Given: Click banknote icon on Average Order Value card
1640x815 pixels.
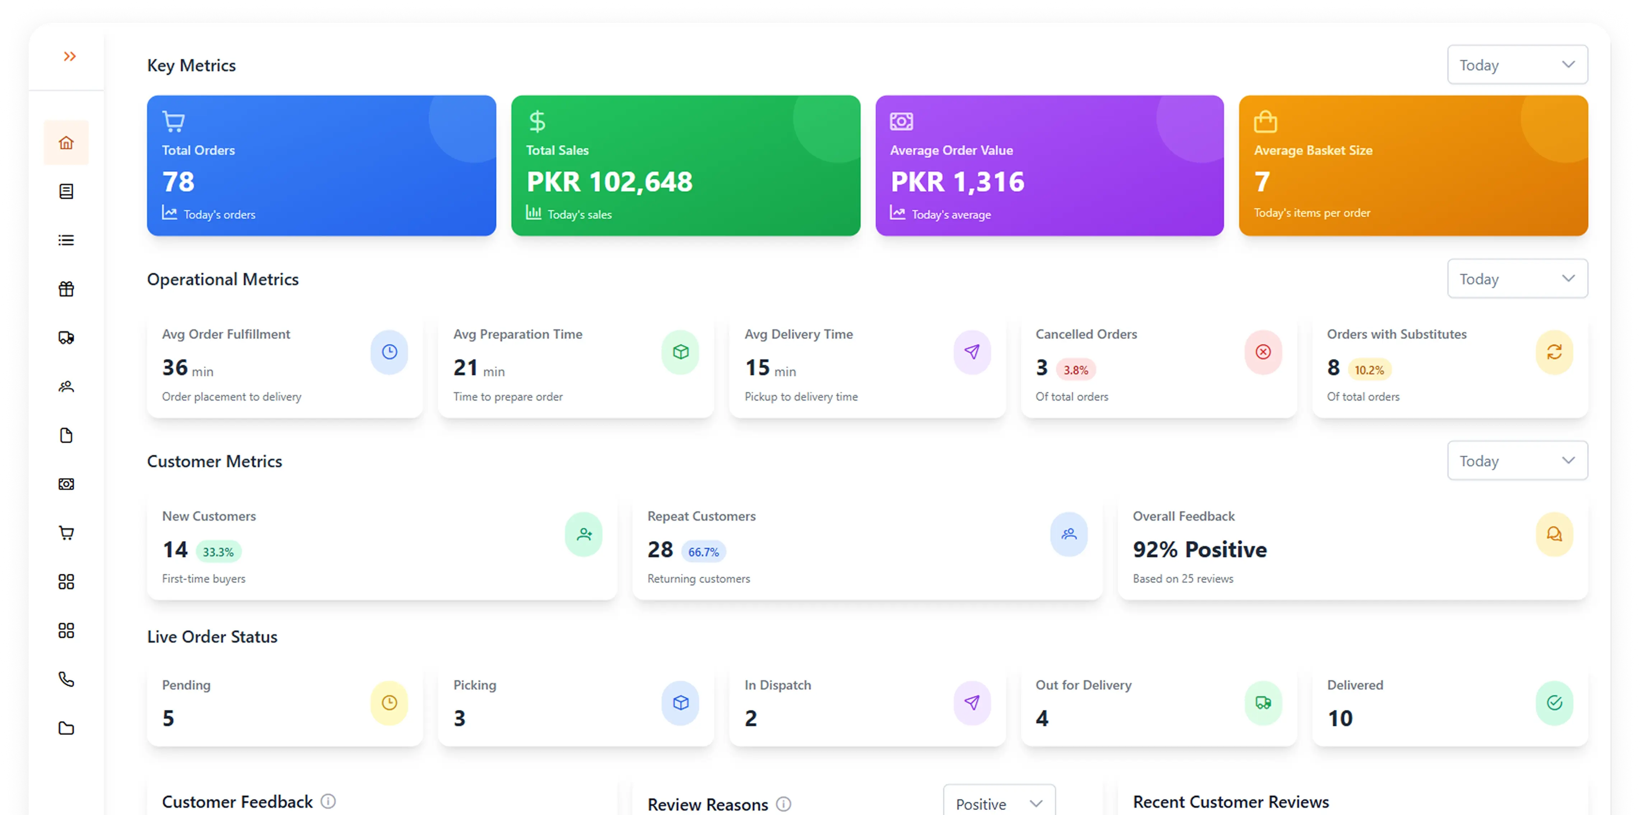Looking at the screenshot, I should pos(901,121).
